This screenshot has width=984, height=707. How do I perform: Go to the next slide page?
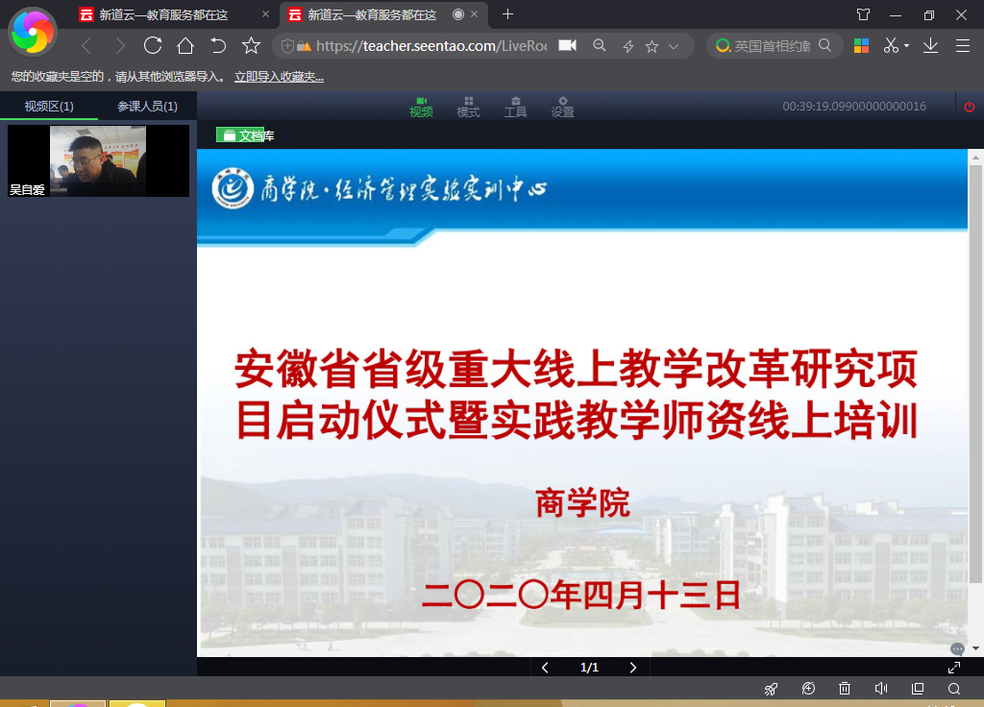[x=632, y=668]
